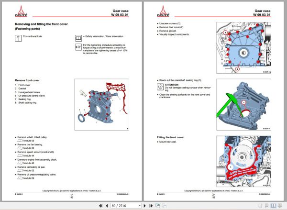Click the 'Visually inspect components' step
287x210 pixels.
pyautogui.click(x=174, y=34)
